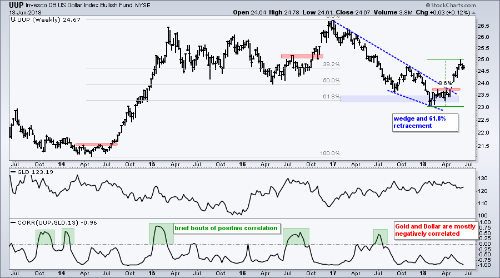500x278 pixels.
Task: Click the 100 label on the GLD axis
Action: pos(483,215)
